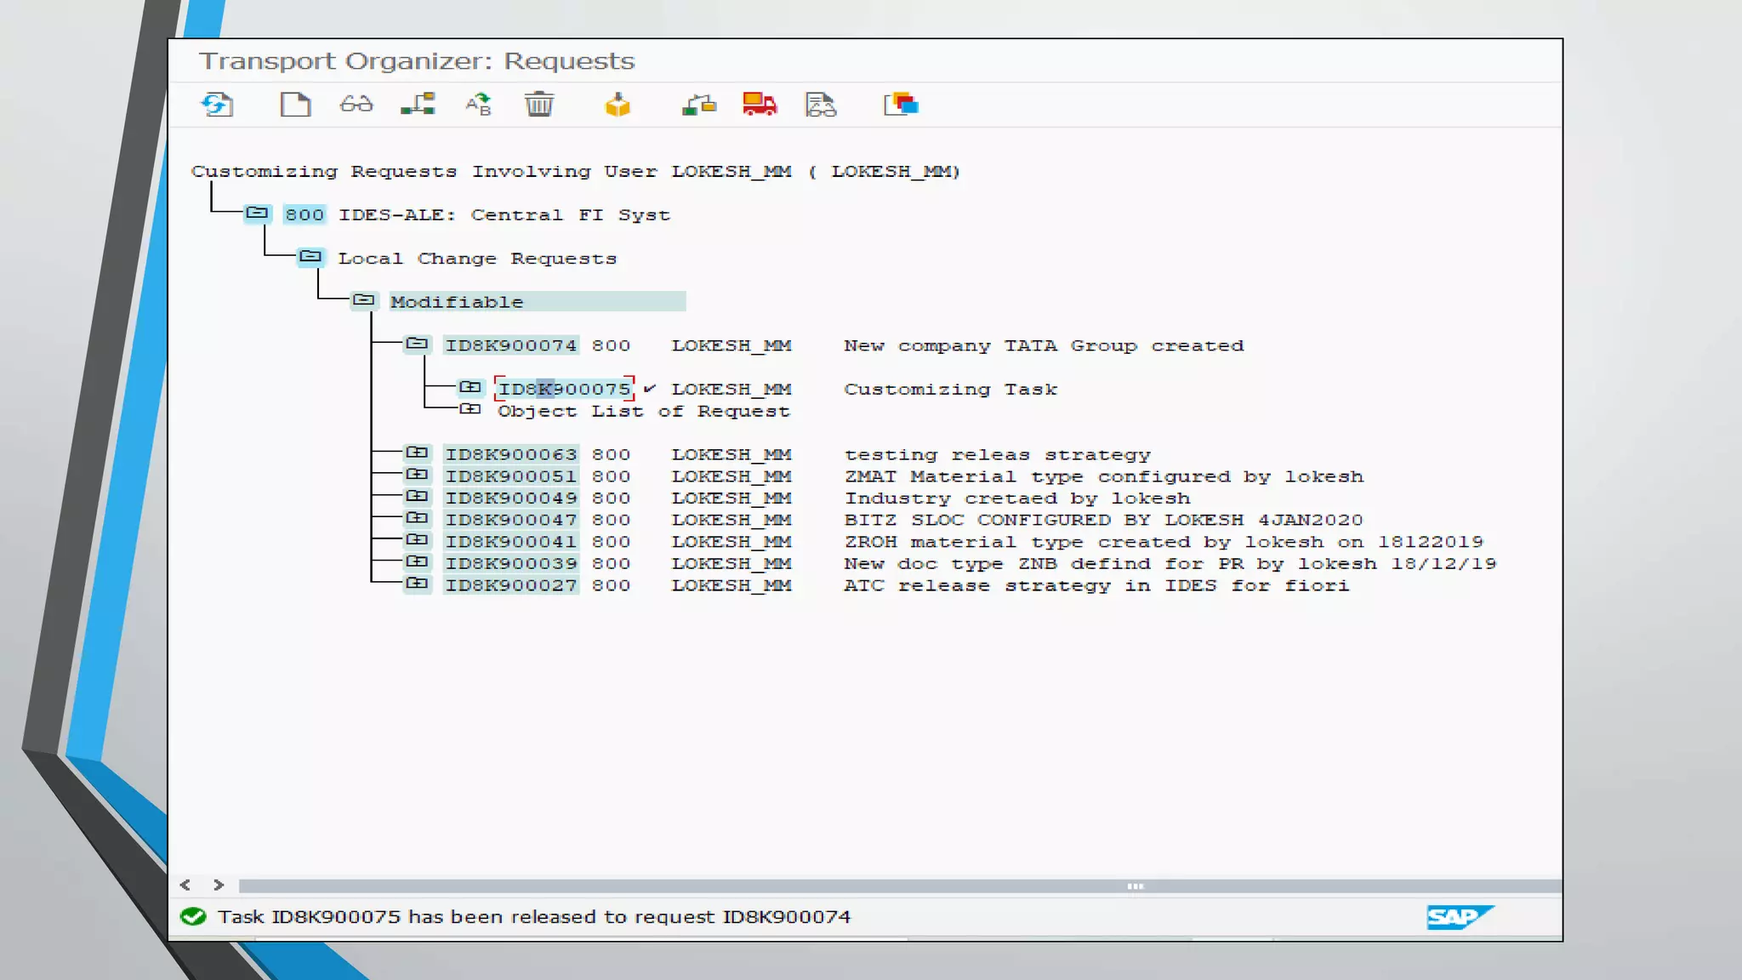Collapse the Local Change Requests node
The image size is (1742, 980).
pos(310,257)
